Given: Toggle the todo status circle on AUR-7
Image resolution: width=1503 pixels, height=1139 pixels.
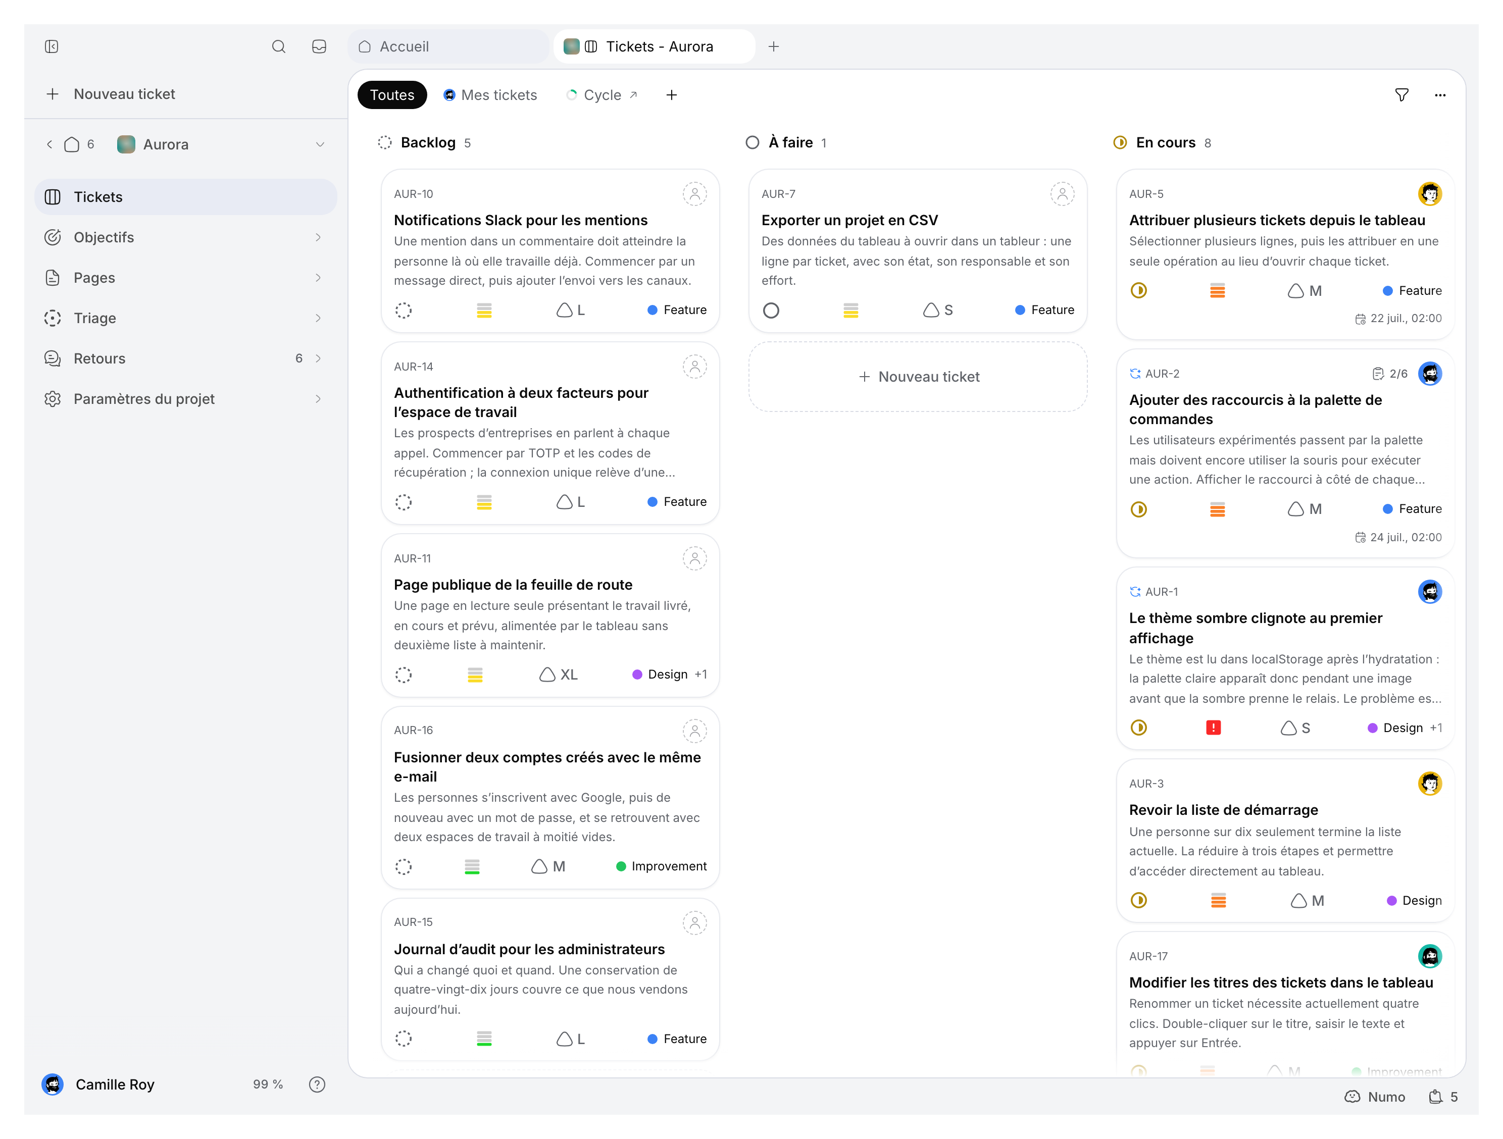Looking at the screenshot, I should [771, 310].
